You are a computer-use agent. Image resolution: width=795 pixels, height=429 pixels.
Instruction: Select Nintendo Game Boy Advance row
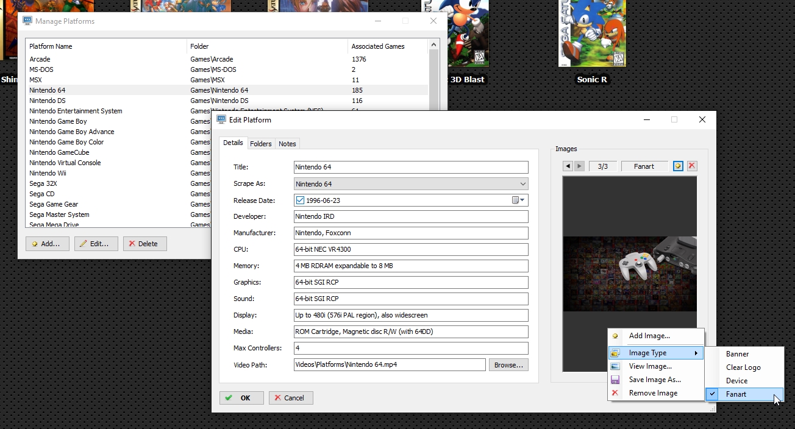click(119, 132)
